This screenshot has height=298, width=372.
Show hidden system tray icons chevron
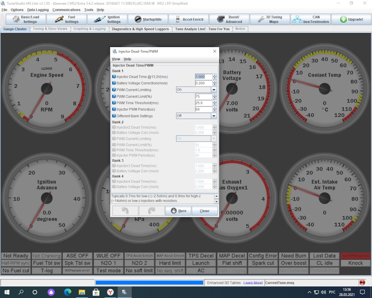click(x=309, y=292)
